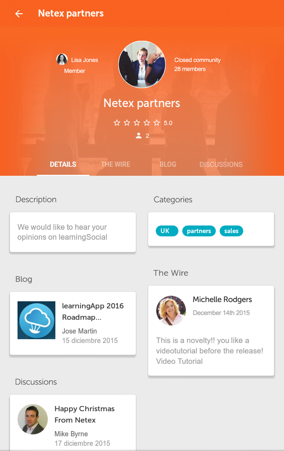Viewport: 284px width, 451px height.
Task: Select the partners category tag
Action: coord(199,231)
